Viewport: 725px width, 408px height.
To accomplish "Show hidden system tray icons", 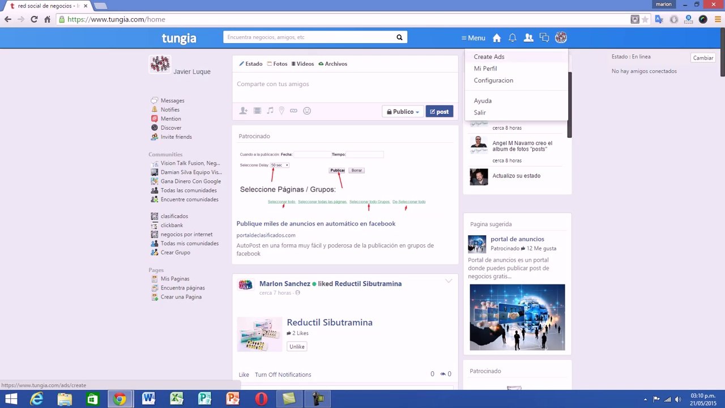I will pyautogui.click(x=645, y=399).
